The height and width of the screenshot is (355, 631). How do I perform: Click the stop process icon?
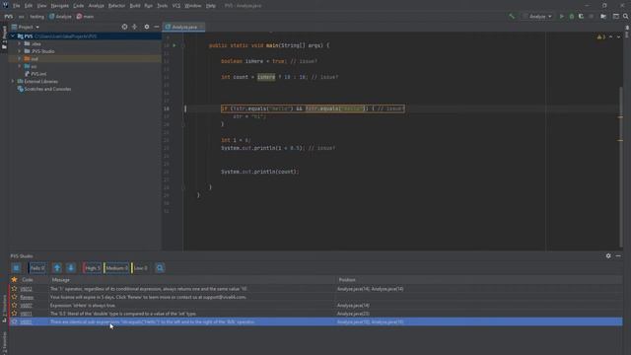pyautogui.click(x=592, y=17)
